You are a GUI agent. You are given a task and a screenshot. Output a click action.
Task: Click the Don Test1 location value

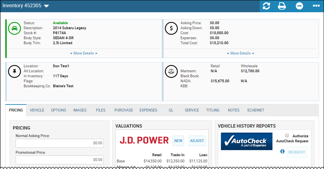61,66
